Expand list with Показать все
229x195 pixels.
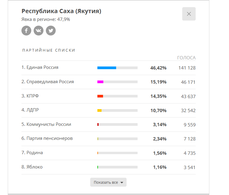click(x=108, y=182)
